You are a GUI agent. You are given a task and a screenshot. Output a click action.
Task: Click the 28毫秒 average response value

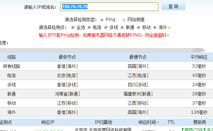pyautogui.click(x=199, y=94)
